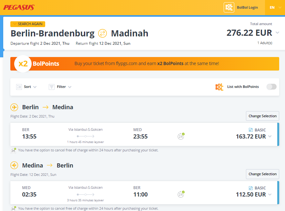This screenshot has width=285, height=211.
Task: Click 24-hour cancel icon on 13:55 flight
Action: pyautogui.click(x=181, y=136)
